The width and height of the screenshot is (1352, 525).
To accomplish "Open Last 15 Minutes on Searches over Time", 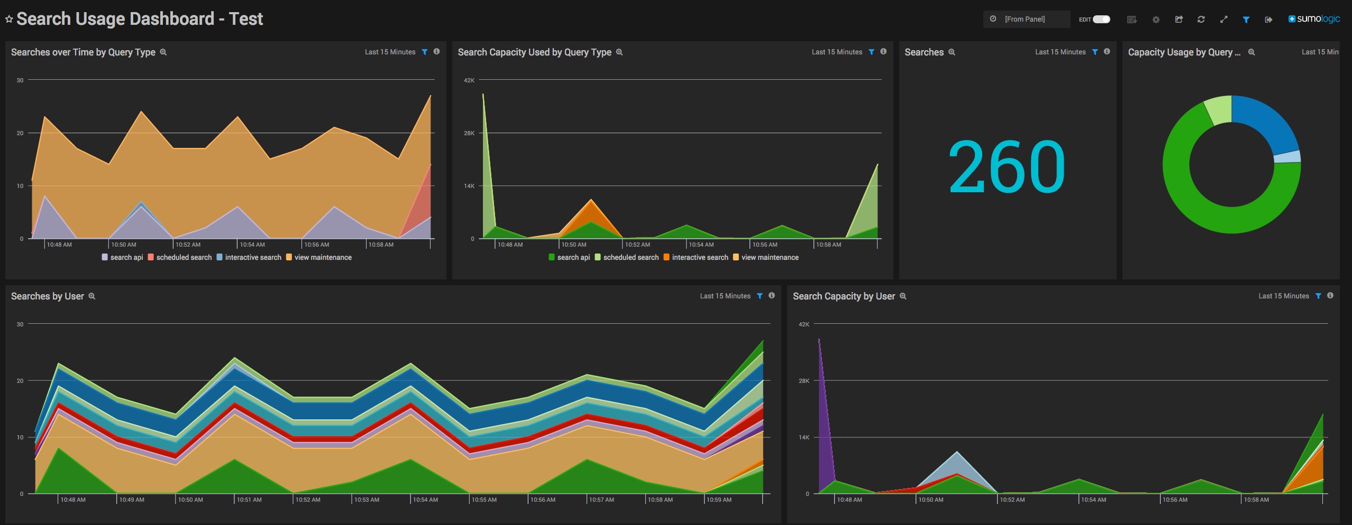I will click(x=390, y=52).
